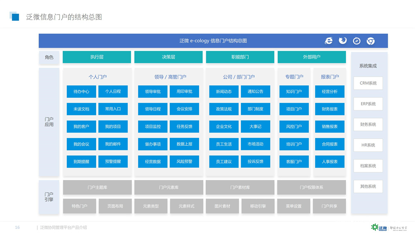Click the 门户权限体系 gray bar
The height and width of the screenshot is (233, 415).
(312, 187)
